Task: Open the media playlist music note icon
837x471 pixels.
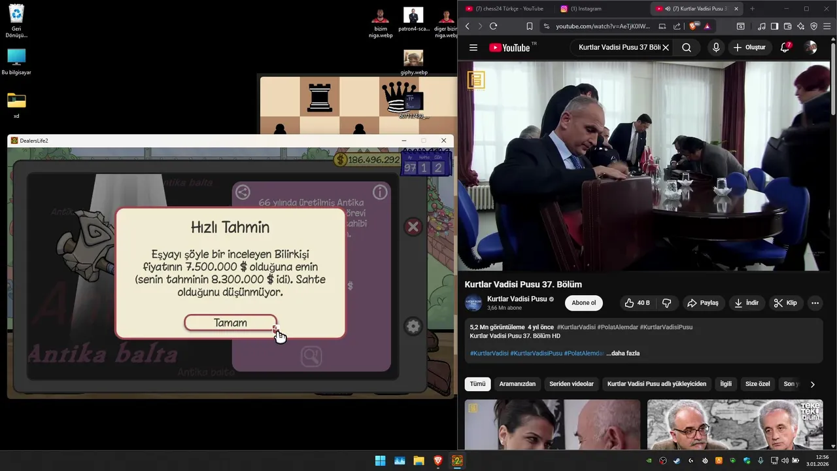Action: pos(762,26)
